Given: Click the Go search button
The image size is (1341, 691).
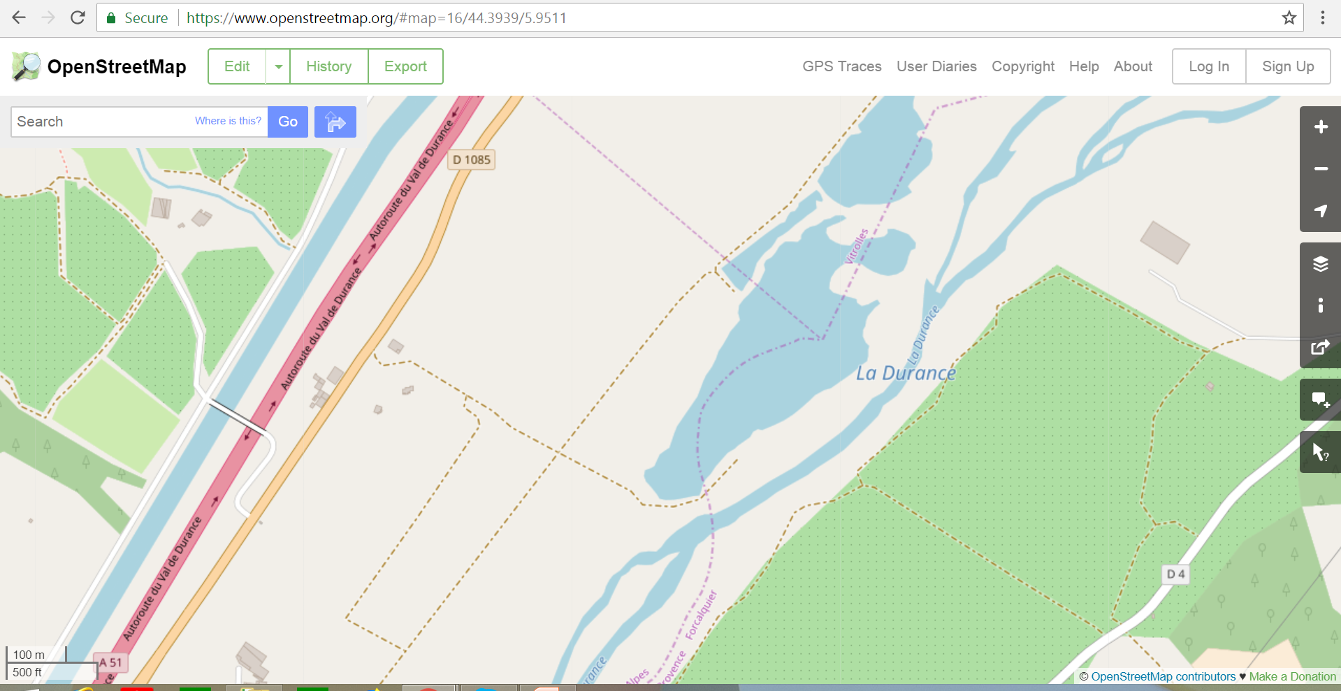Looking at the screenshot, I should 288,122.
